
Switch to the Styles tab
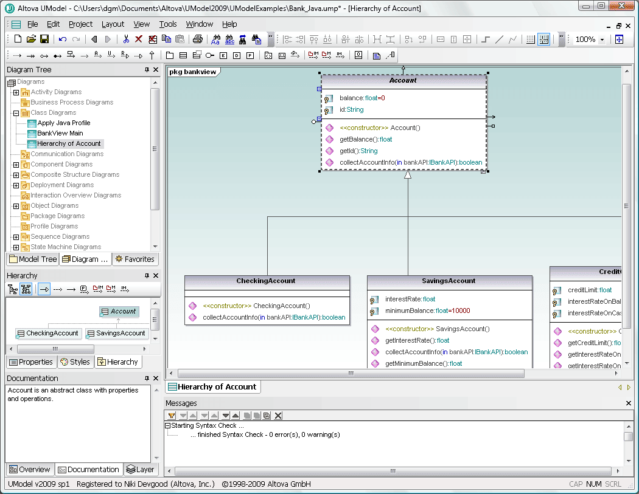point(75,362)
